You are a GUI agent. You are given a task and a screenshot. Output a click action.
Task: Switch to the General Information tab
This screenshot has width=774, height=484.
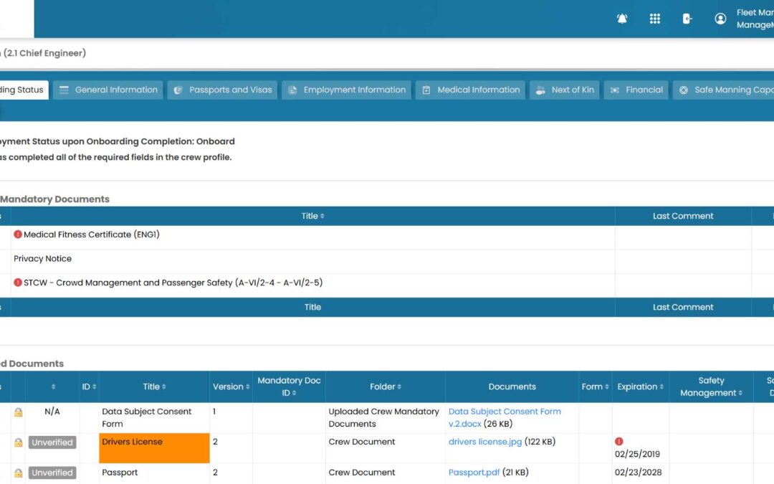point(108,90)
